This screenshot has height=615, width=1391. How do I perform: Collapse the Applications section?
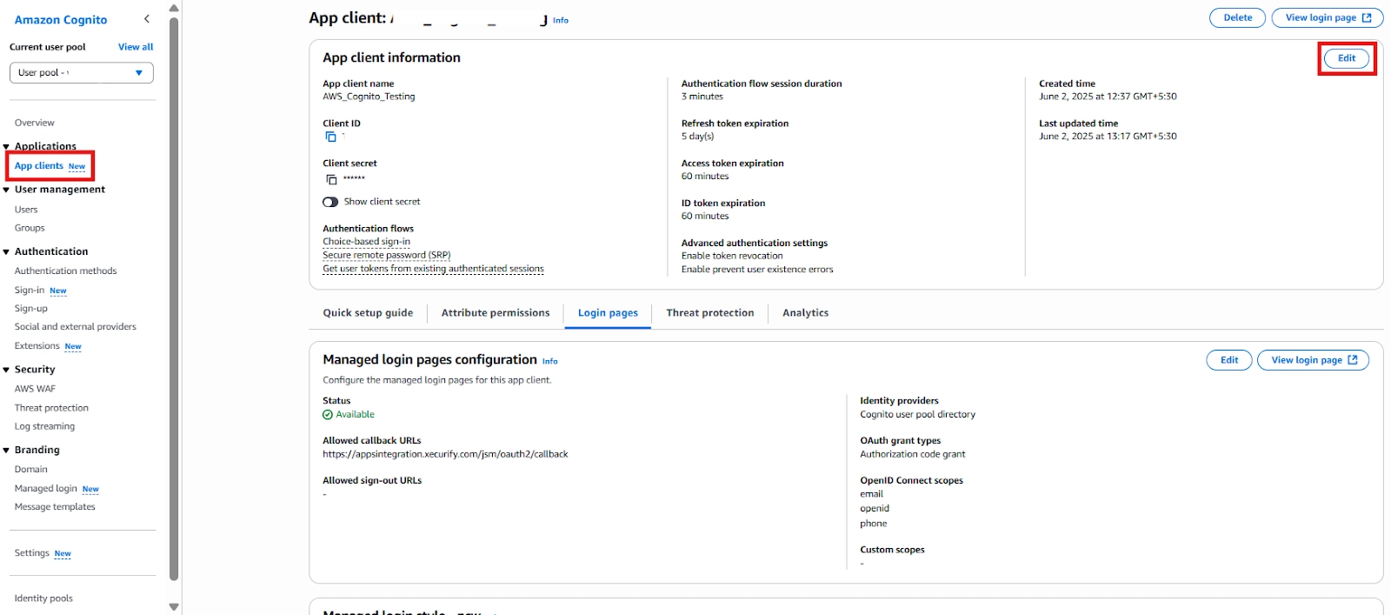(x=6, y=147)
